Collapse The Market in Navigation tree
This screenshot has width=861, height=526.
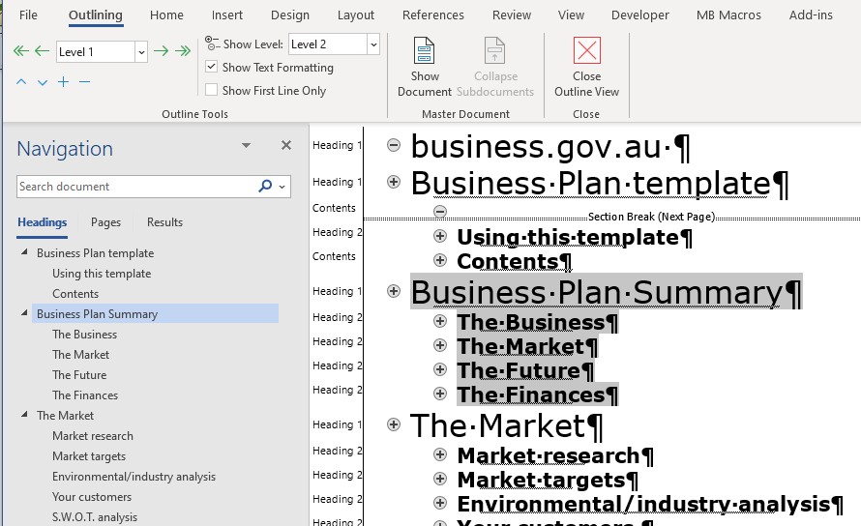click(x=24, y=416)
